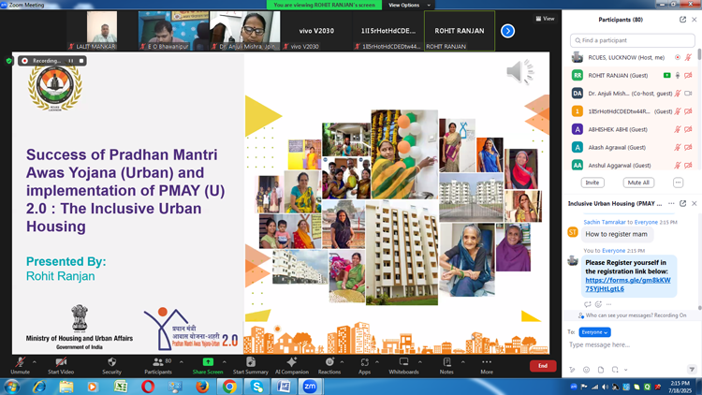
Task: Pause the recording
Action: [x=71, y=61]
